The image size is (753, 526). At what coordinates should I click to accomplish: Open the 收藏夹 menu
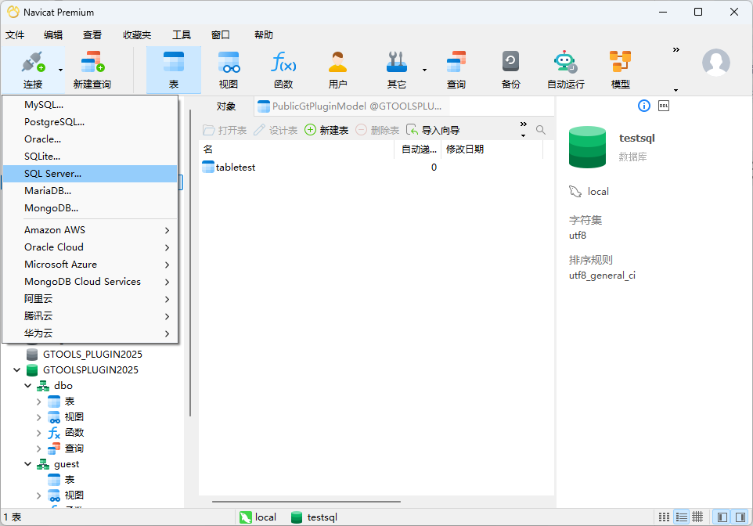pos(137,35)
